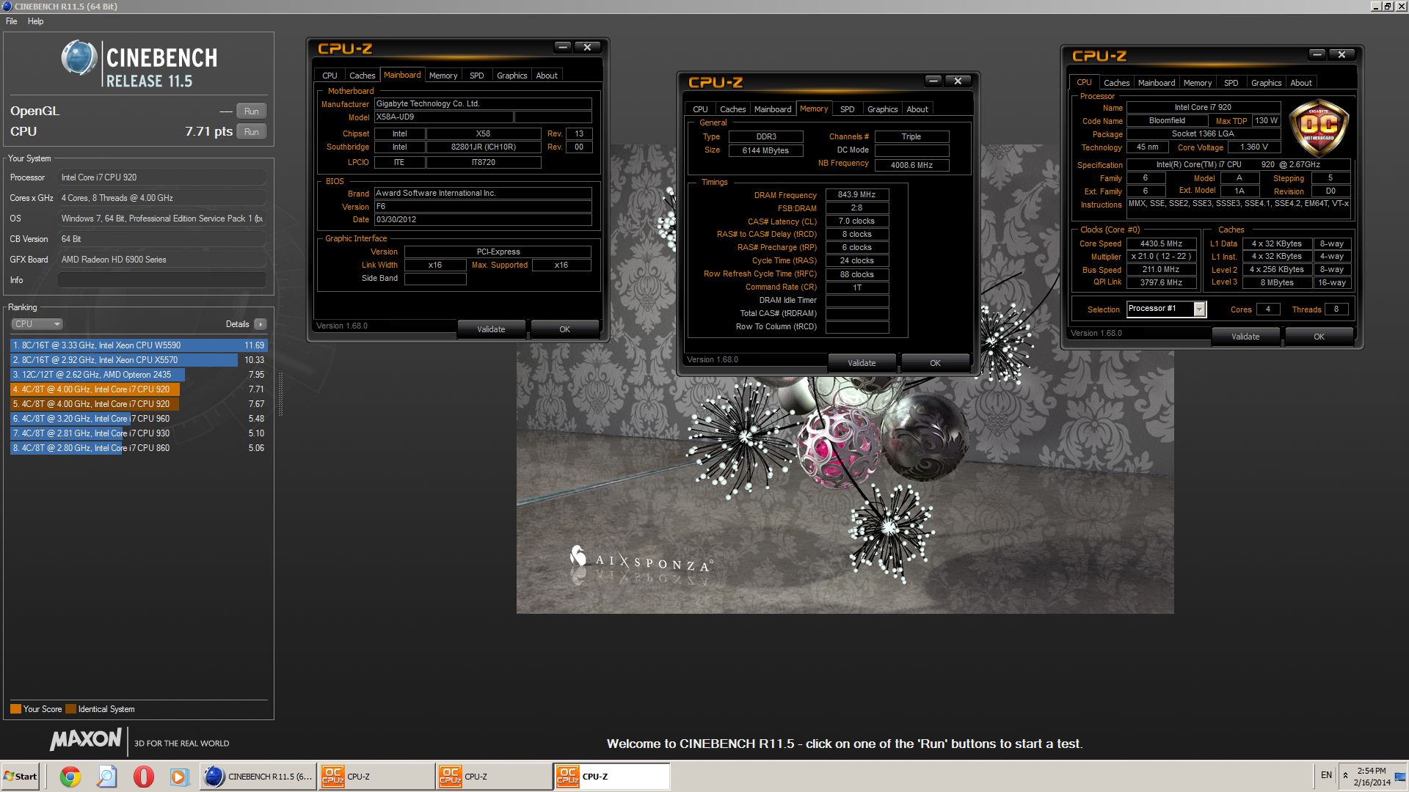The height and width of the screenshot is (792, 1409).
Task: Select ranking row Core i7 CPU 860
Action: [x=139, y=448]
